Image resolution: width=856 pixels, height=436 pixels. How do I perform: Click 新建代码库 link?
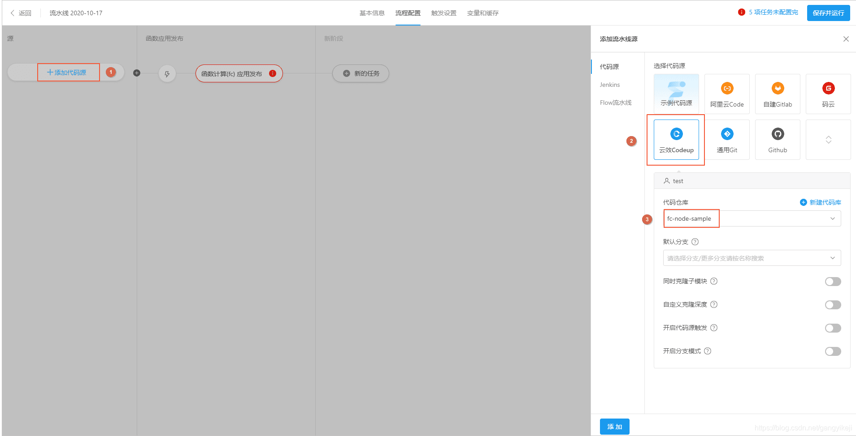click(x=825, y=202)
